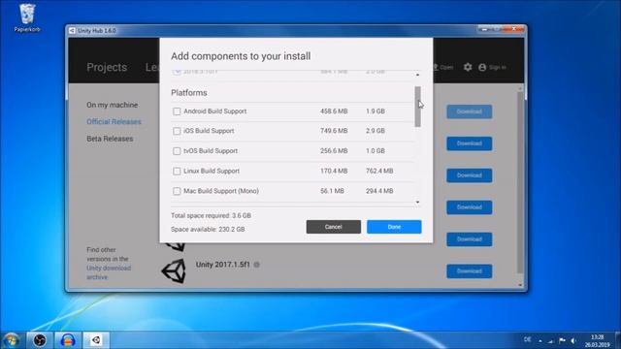
Task: Click Mac download size 56.1 MB
Action: click(332, 191)
